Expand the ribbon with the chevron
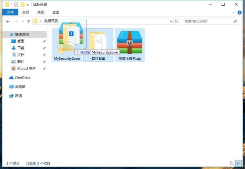The image size is (245, 169). click(233, 13)
